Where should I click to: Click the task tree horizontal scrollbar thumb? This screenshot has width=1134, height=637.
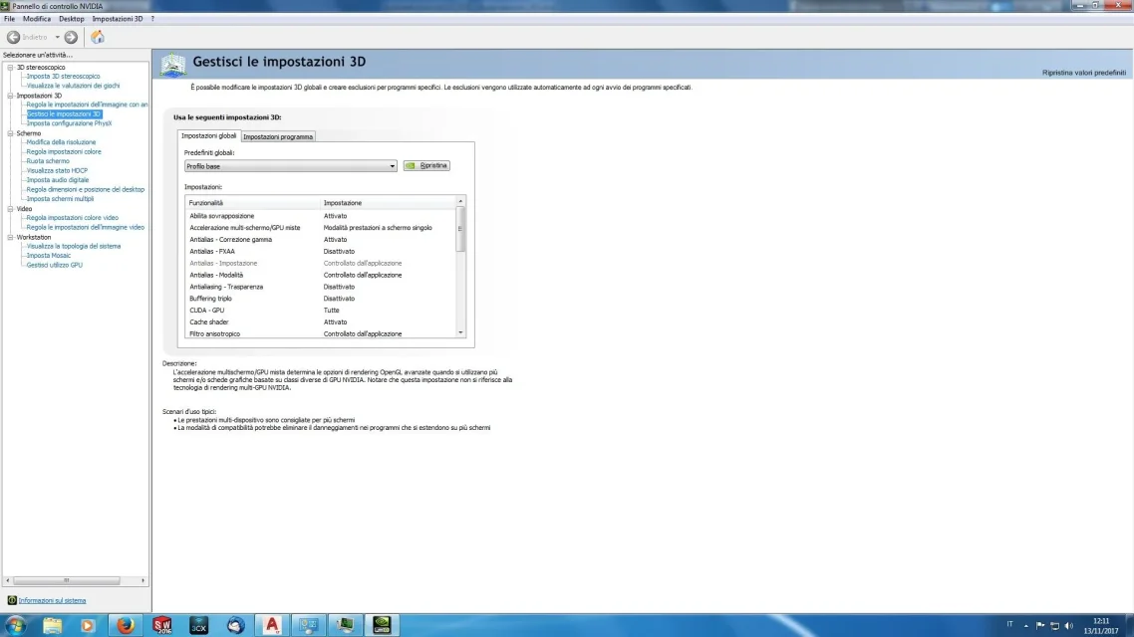point(67,580)
